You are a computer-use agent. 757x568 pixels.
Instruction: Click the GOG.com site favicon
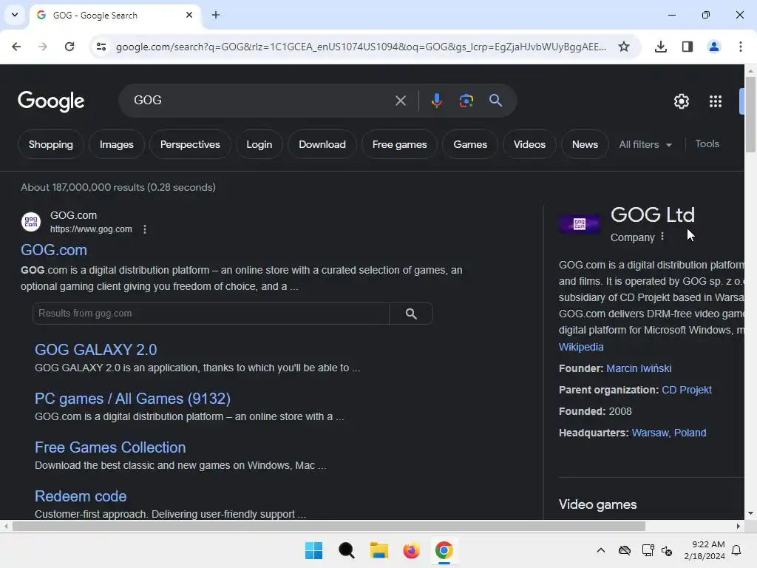click(x=31, y=222)
